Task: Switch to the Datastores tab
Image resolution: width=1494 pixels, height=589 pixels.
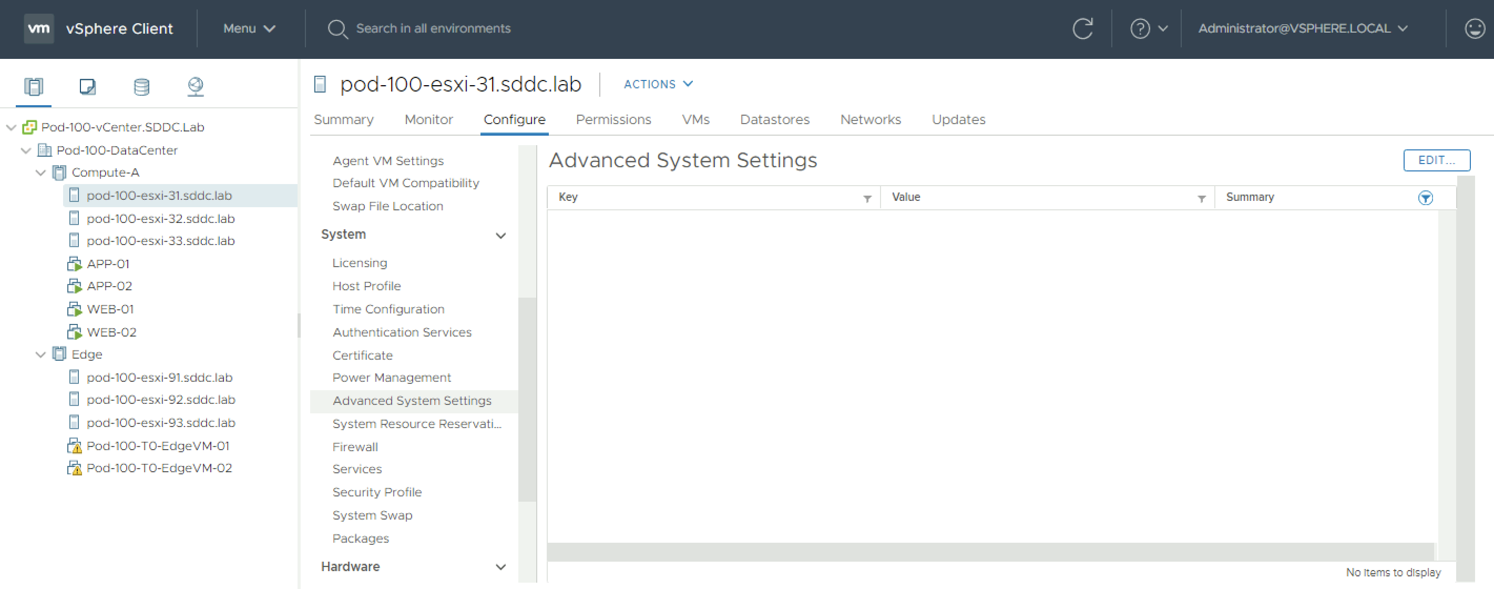Action: coord(774,119)
